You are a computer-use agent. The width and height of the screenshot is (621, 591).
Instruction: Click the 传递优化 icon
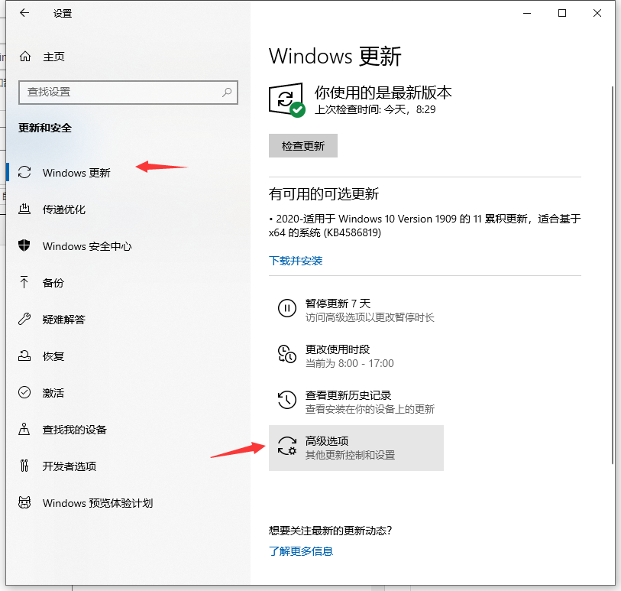pyautogui.click(x=24, y=209)
